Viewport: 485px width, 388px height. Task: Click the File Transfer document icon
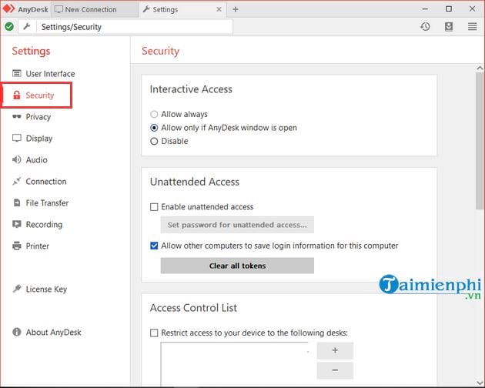(17, 202)
